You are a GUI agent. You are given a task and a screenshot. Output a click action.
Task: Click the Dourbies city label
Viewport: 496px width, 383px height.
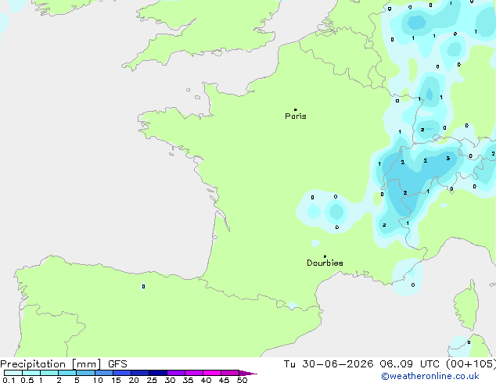(325, 263)
